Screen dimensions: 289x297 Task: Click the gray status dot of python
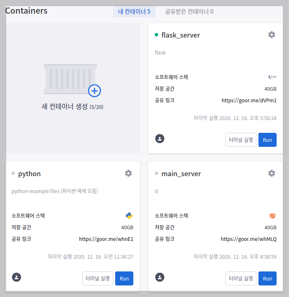click(13, 173)
